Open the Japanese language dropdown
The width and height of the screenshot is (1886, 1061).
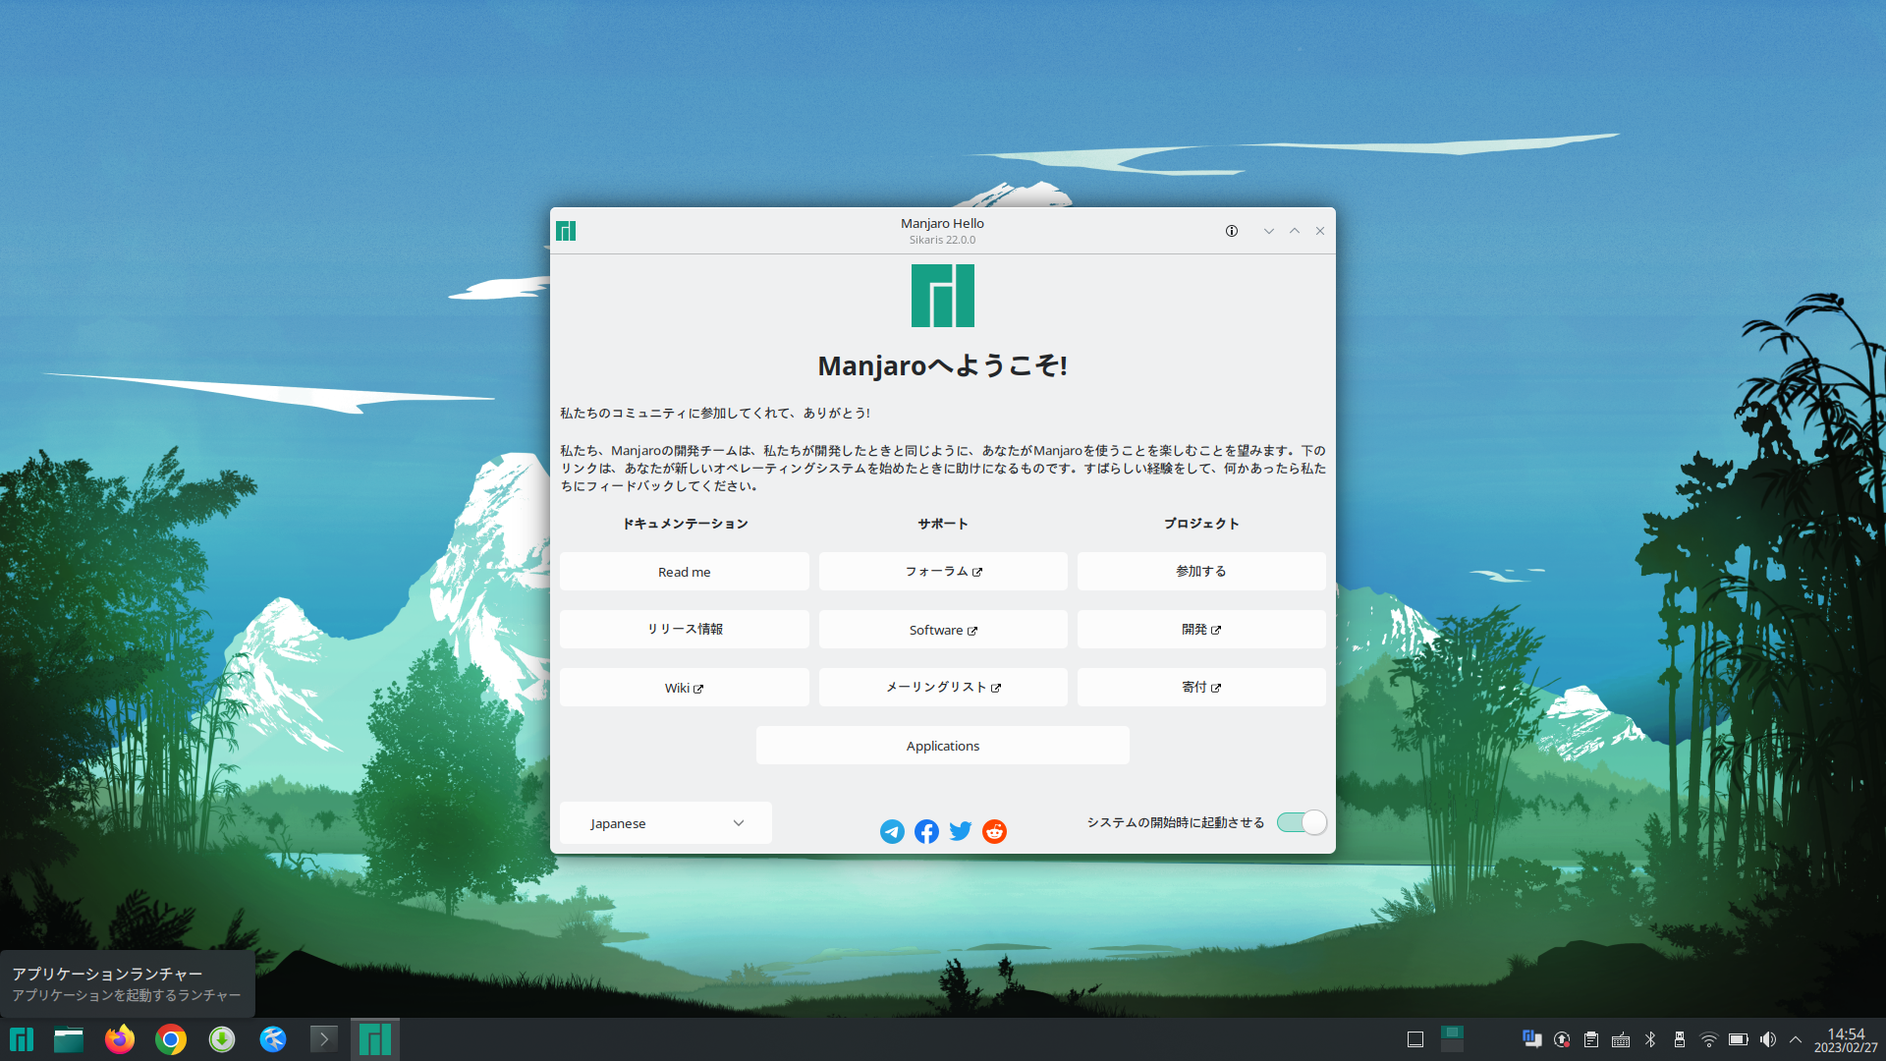click(x=665, y=822)
